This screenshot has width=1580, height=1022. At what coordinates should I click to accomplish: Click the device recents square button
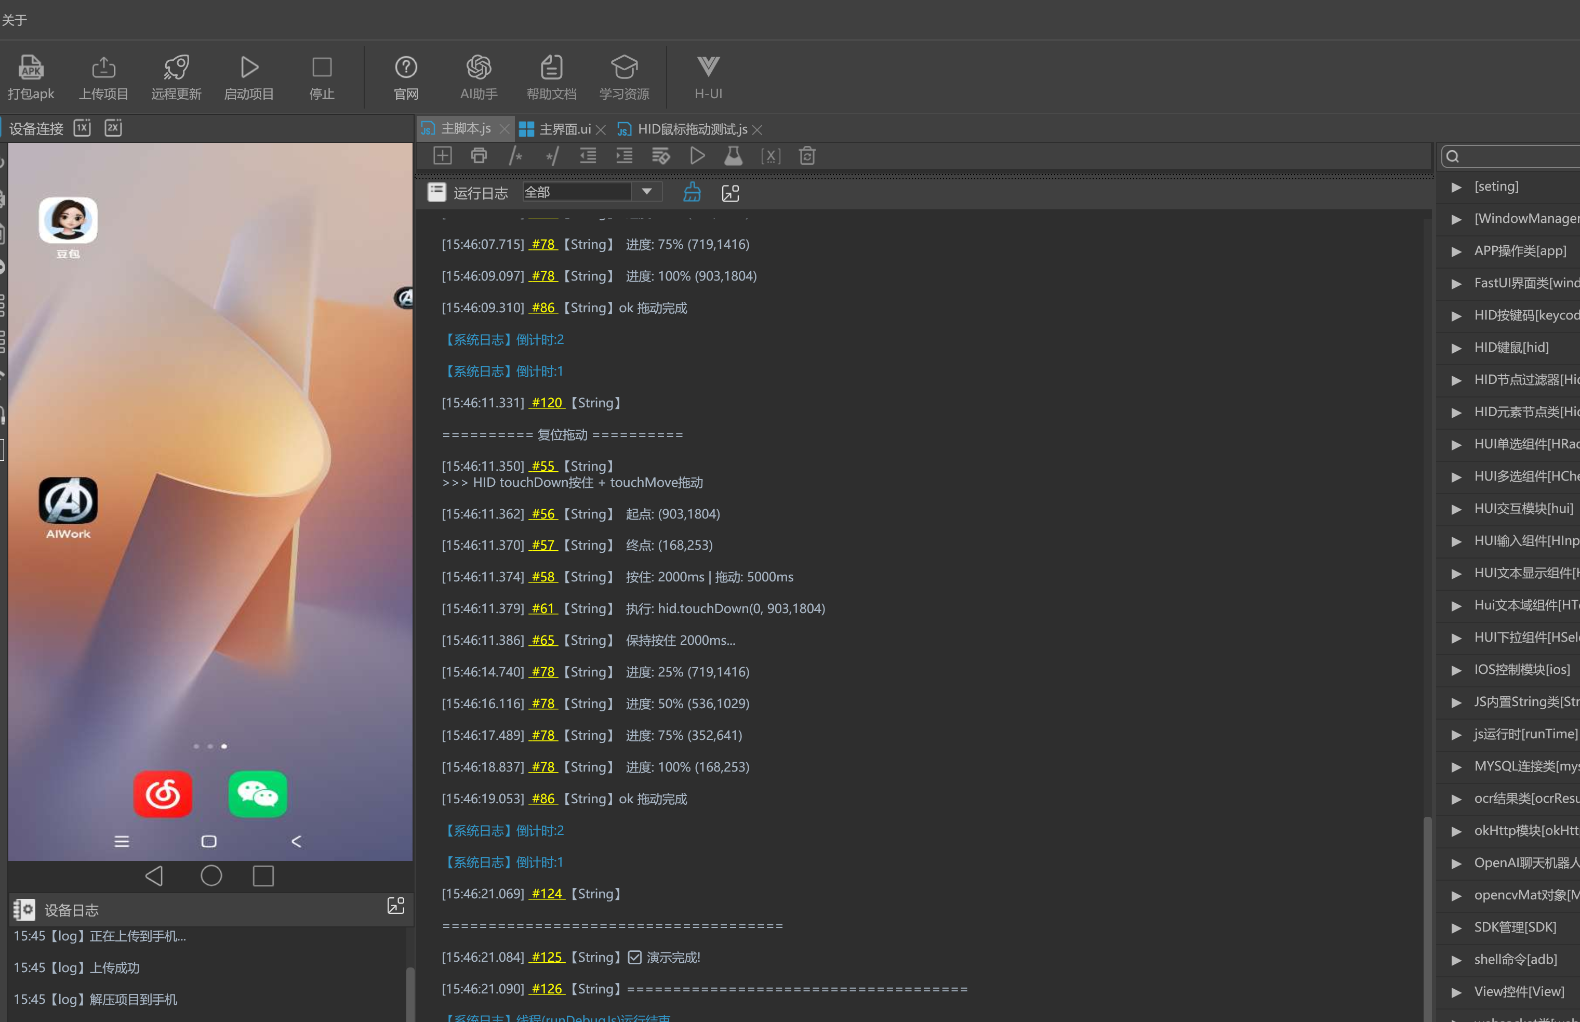pyautogui.click(x=263, y=876)
